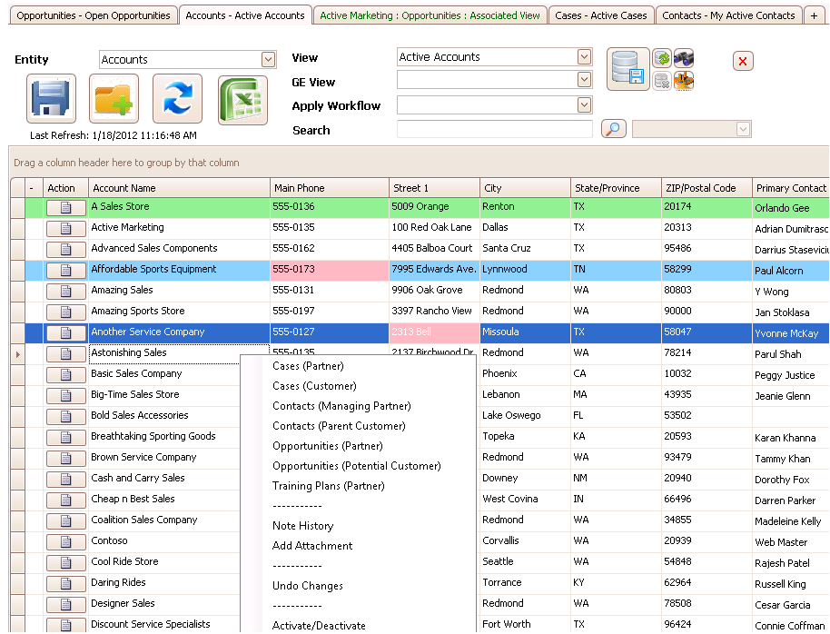Click the blue Refresh arrows icon
The image size is (830, 634).
coord(176,98)
